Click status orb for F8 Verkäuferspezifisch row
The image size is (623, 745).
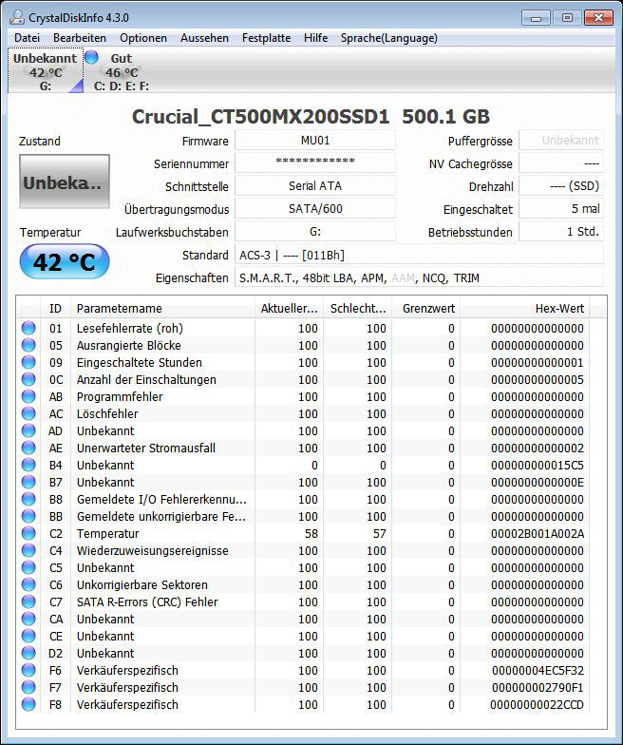coord(28,704)
